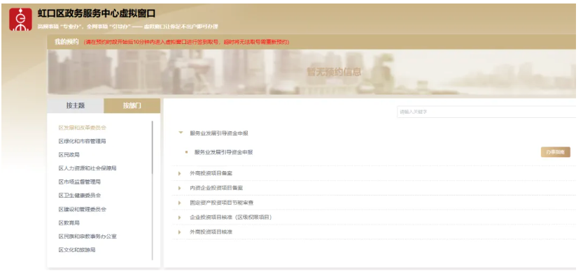Expand the 企业投资项目核准 arrow
The height and width of the screenshot is (280, 583).
[180, 217]
